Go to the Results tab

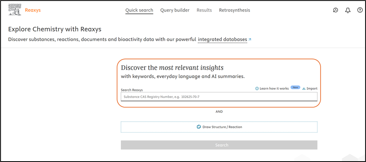(x=204, y=10)
